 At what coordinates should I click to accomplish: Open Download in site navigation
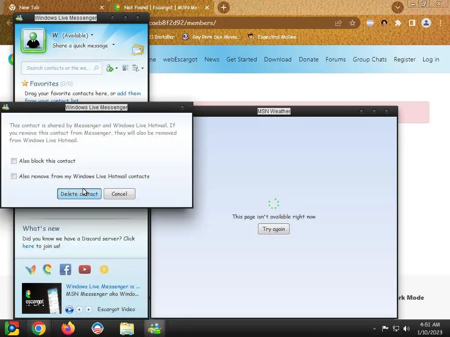tap(278, 59)
